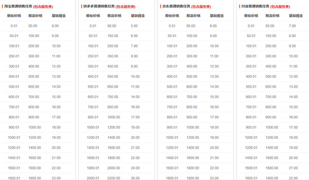309x180 pixels.
Task: Select 21.00 commission in the 抖音 table
Action: pyautogui.click(x=293, y=168)
